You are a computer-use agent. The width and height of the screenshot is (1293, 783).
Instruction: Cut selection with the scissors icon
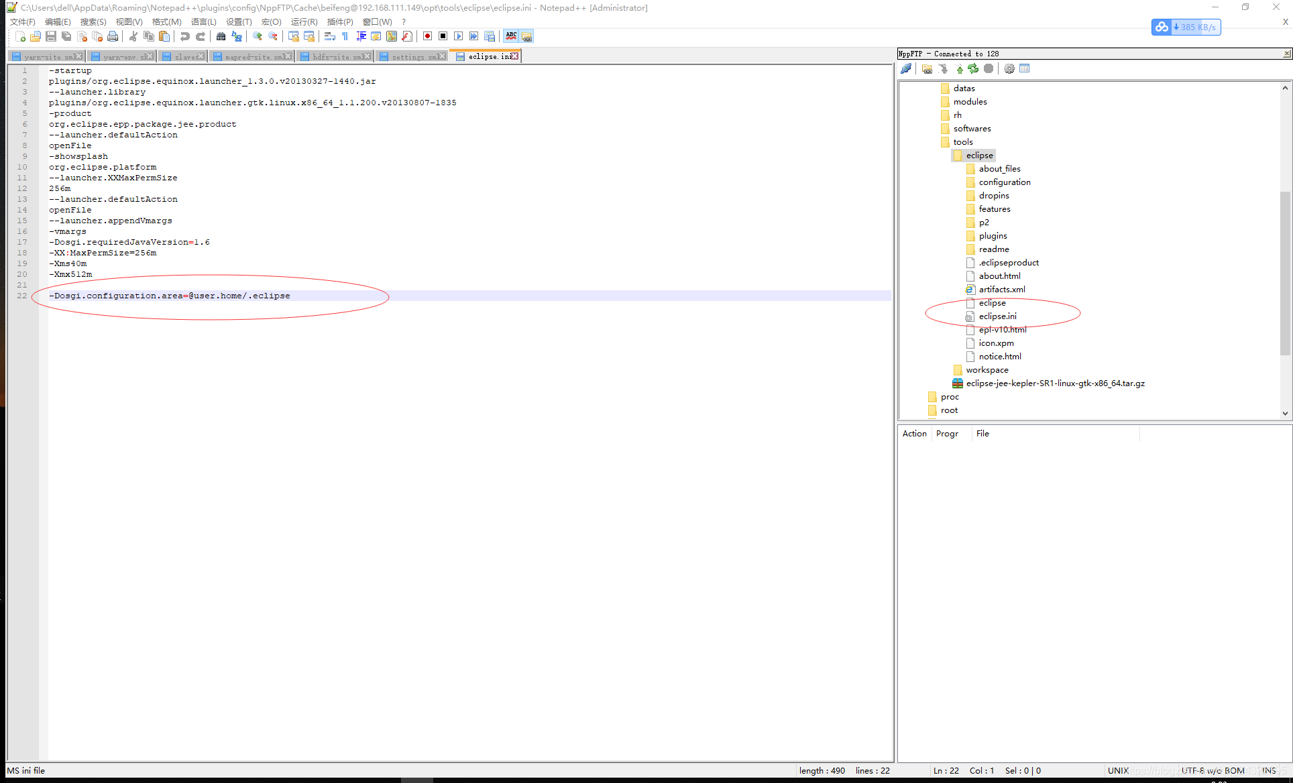pos(133,36)
